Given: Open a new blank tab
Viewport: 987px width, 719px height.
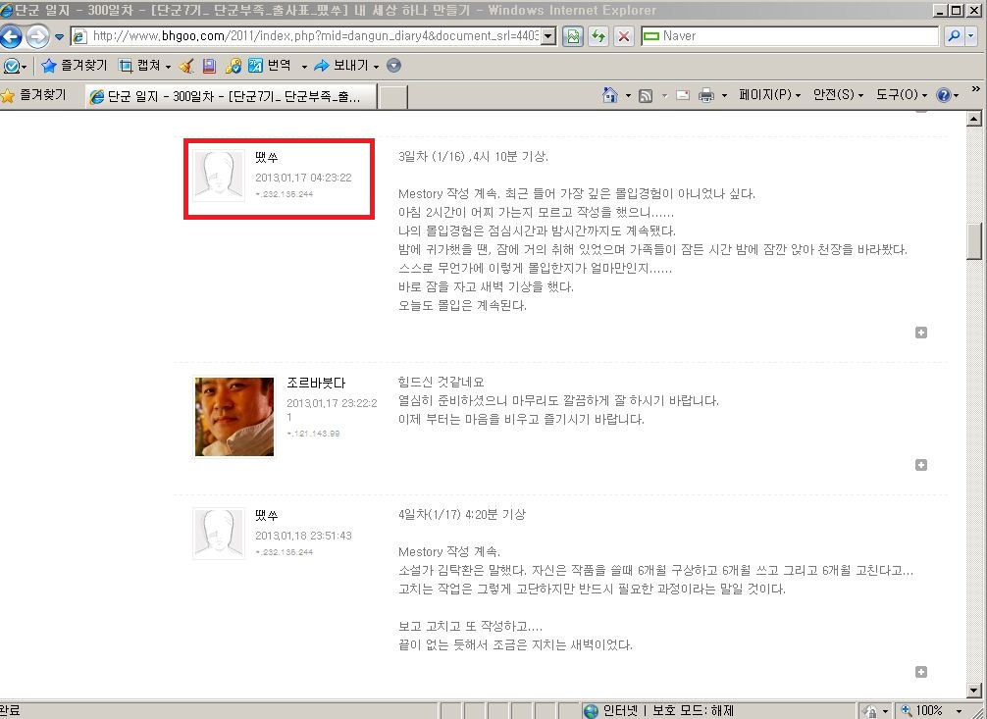Looking at the screenshot, I should point(393,97).
